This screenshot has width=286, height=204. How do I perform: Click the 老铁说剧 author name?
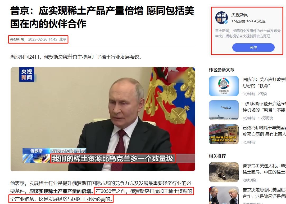coord(249,180)
